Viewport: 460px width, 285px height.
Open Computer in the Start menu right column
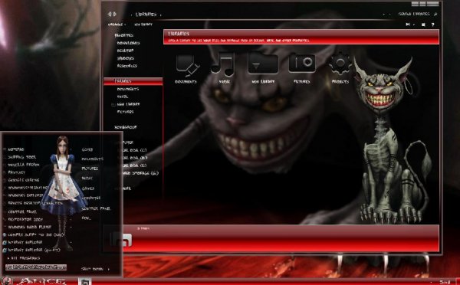91,198
